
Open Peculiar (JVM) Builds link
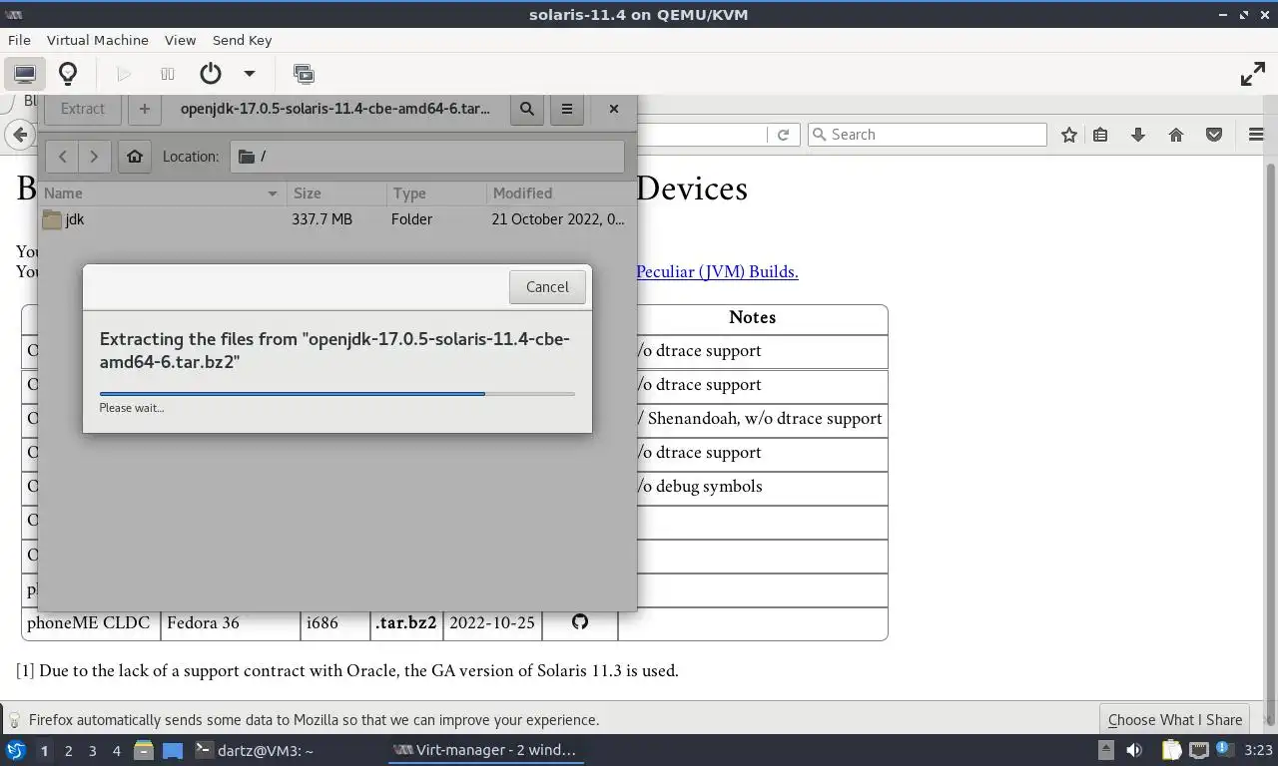click(x=717, y=271)
